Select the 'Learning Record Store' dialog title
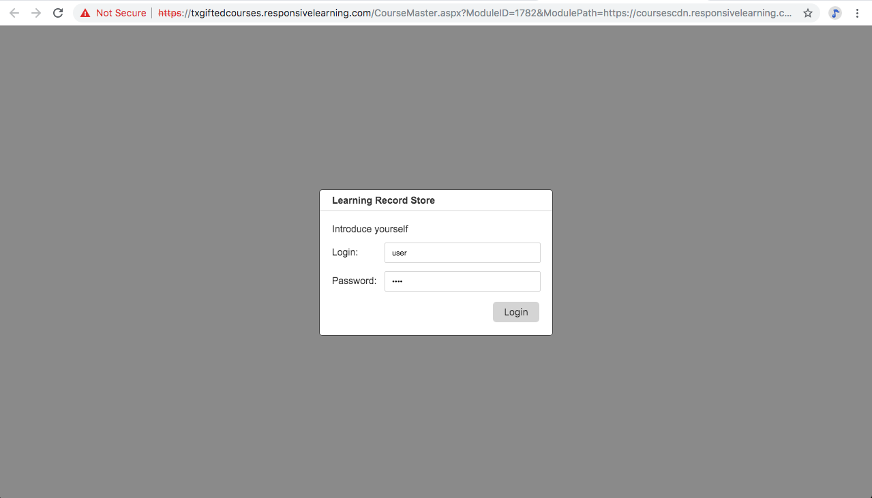This screenshot has height=498, width=872. tap(383, 200)
